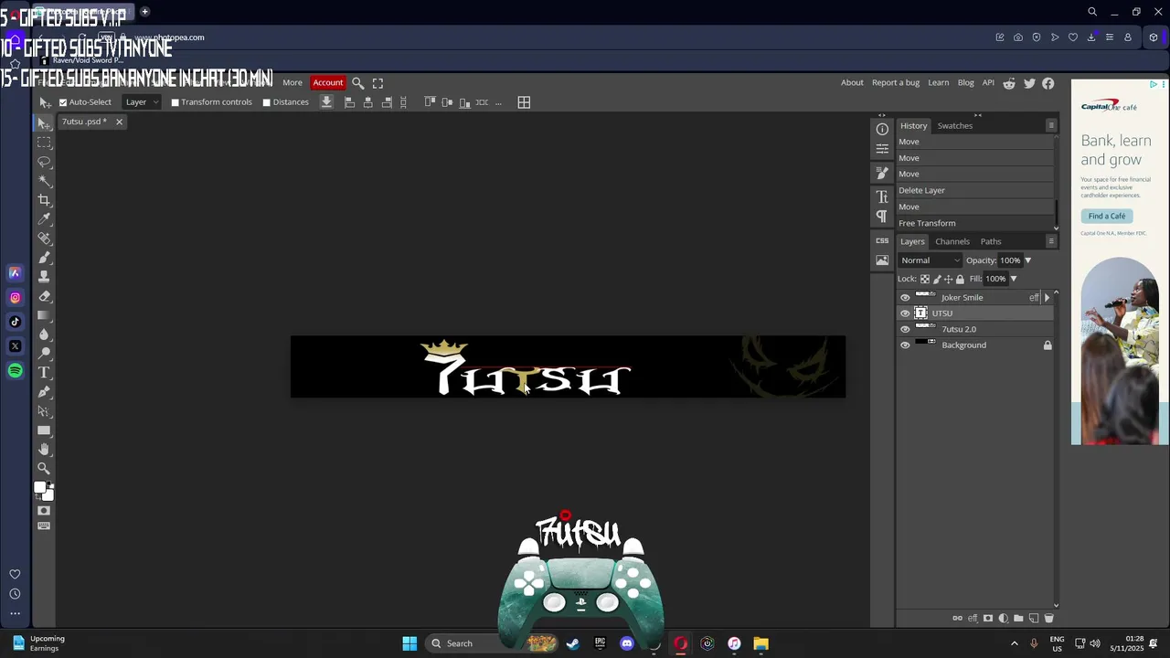Image resolution: width=1170 pixels, height=658 pixels.
Task: Toggle Quick Mask mode icon
Action: (44, 511)
